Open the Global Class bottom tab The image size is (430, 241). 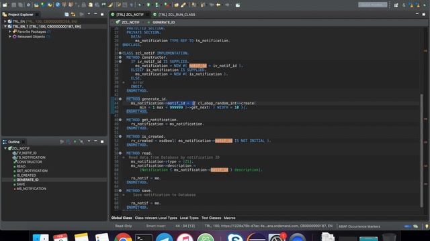point(122,218)
